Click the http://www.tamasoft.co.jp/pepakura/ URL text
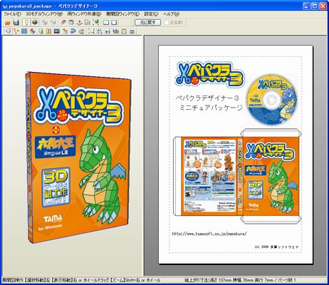This screenshot has width=329, height=285. pyautogui.click(x=209, y=234)
